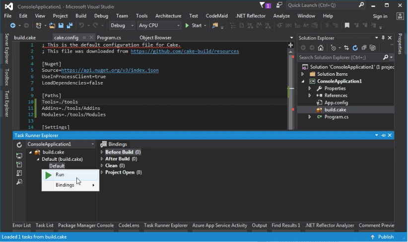The image size is (408, 242).
Task: Open the Build menu
Action: point(81,16)
